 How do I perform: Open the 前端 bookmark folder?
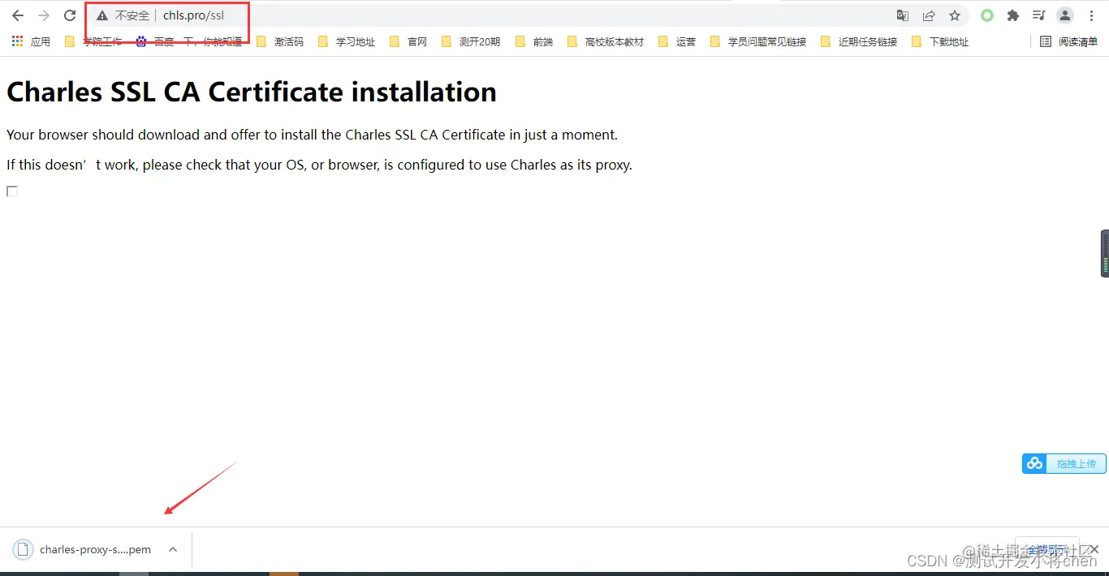point(534,41)
